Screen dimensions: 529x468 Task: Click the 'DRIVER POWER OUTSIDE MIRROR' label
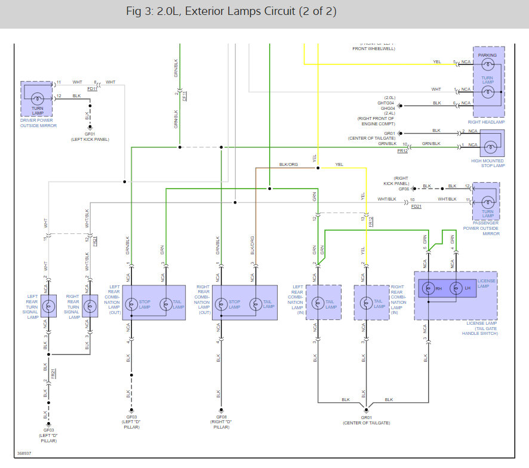(38, 123)
